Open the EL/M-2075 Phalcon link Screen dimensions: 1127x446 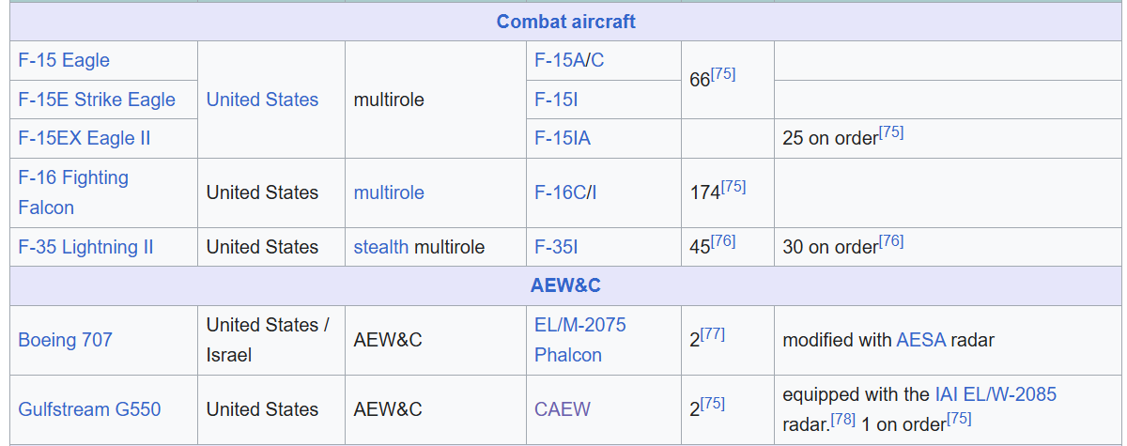pyautogui.click(x=579, y=340)
